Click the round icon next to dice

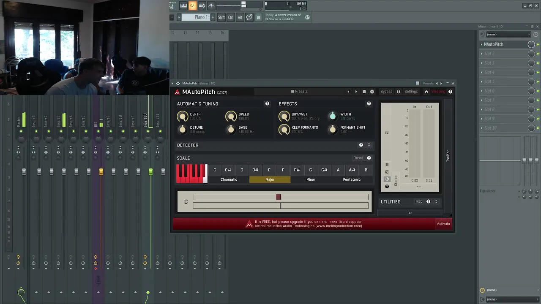(x=372, y=92)
